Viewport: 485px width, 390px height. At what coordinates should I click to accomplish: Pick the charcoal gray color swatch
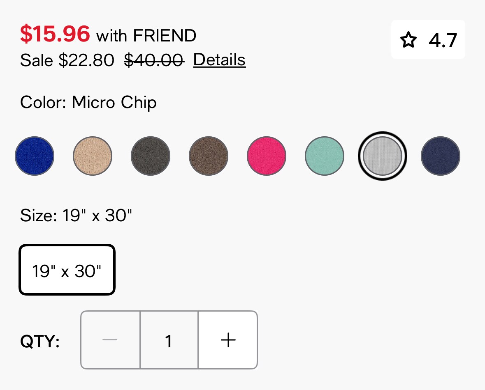pos(151,156)
